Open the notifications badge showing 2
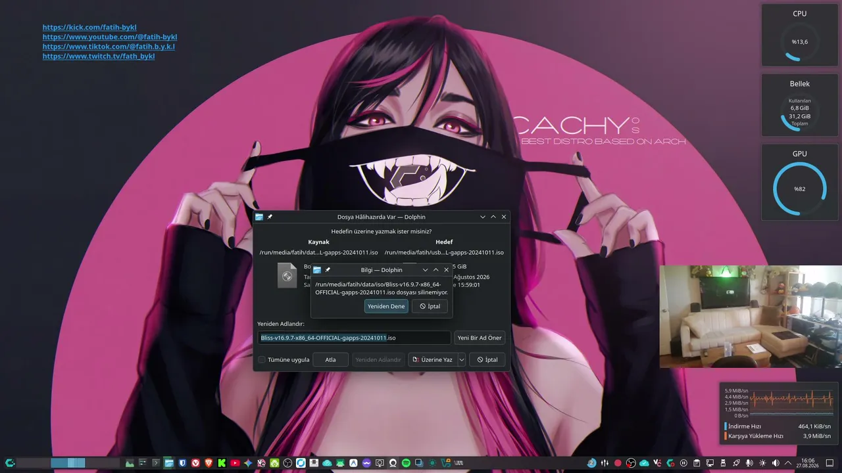 click(x=592, y=463)
